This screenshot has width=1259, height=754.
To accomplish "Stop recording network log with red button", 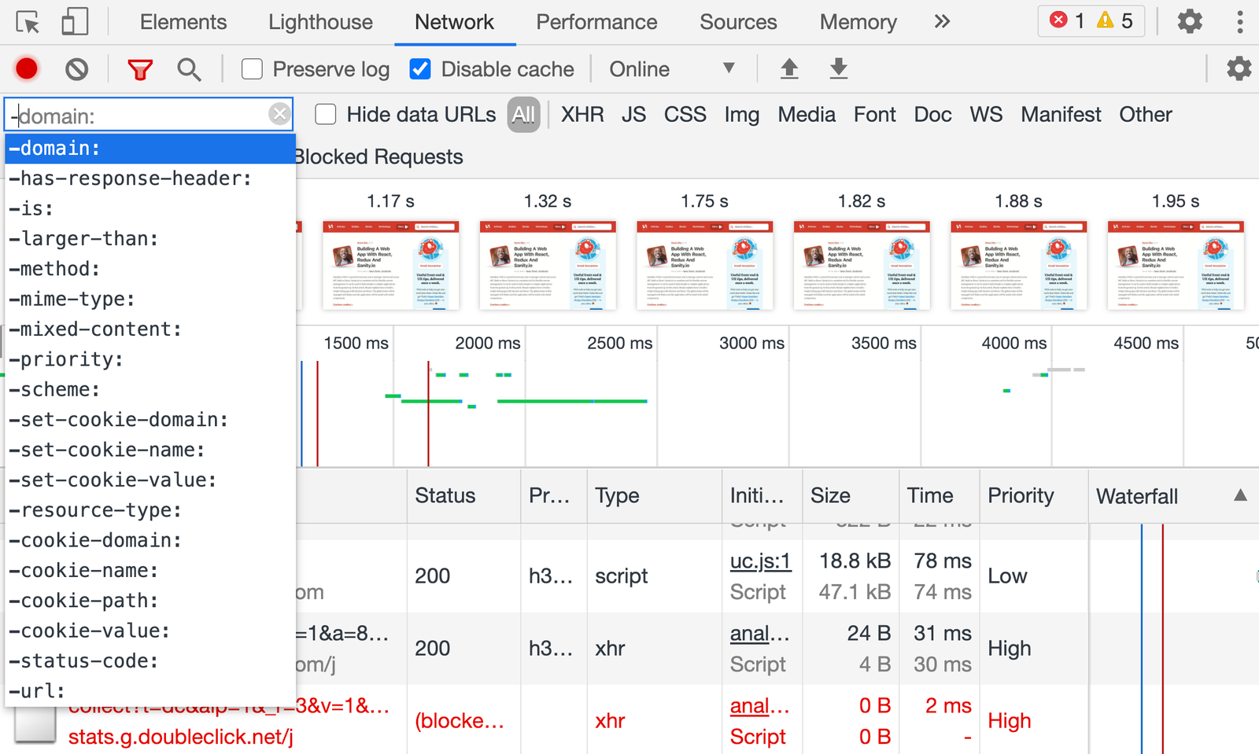I will (x=27, y=69).
